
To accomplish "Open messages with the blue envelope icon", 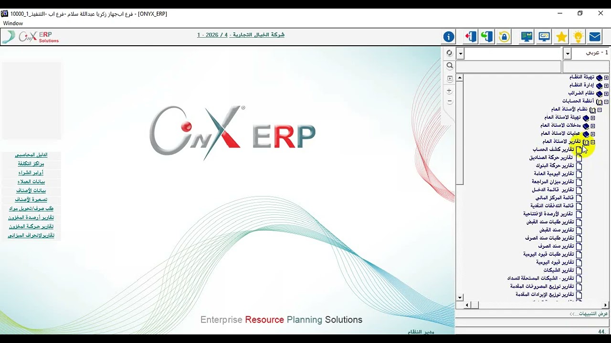I will coord(595,37).
